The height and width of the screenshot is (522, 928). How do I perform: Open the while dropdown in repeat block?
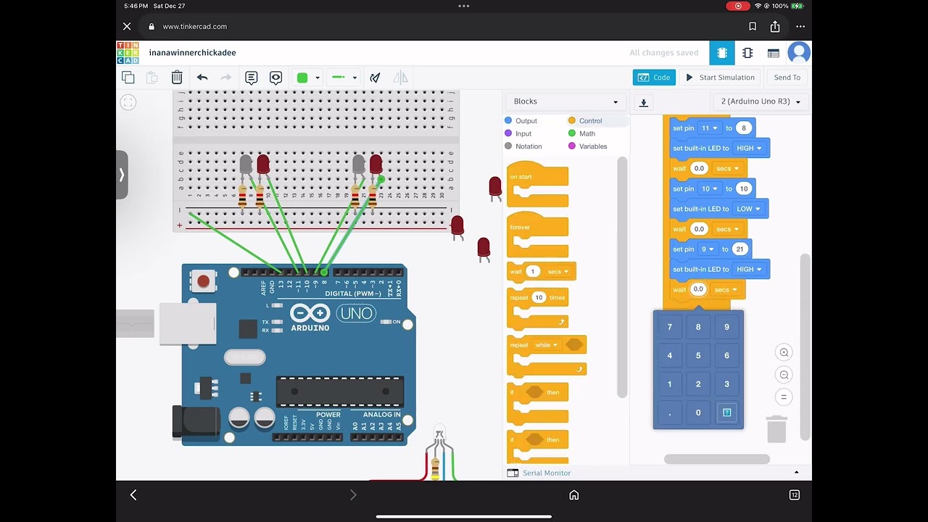click(x=547, y=345)
